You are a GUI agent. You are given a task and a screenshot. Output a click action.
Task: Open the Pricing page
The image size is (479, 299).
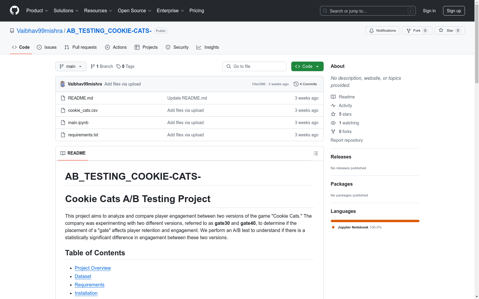[197, 11]
